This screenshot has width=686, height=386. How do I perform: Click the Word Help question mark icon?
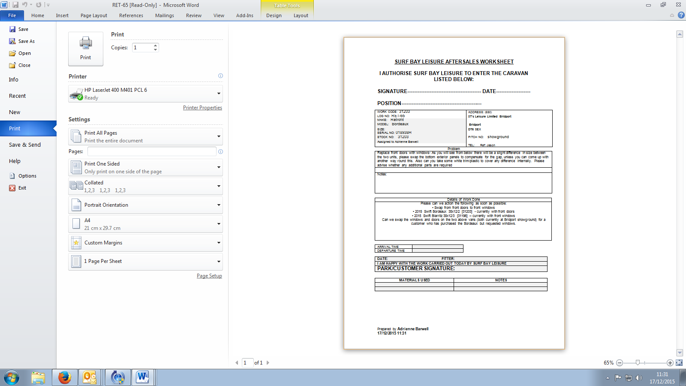[x=681, y=15]
